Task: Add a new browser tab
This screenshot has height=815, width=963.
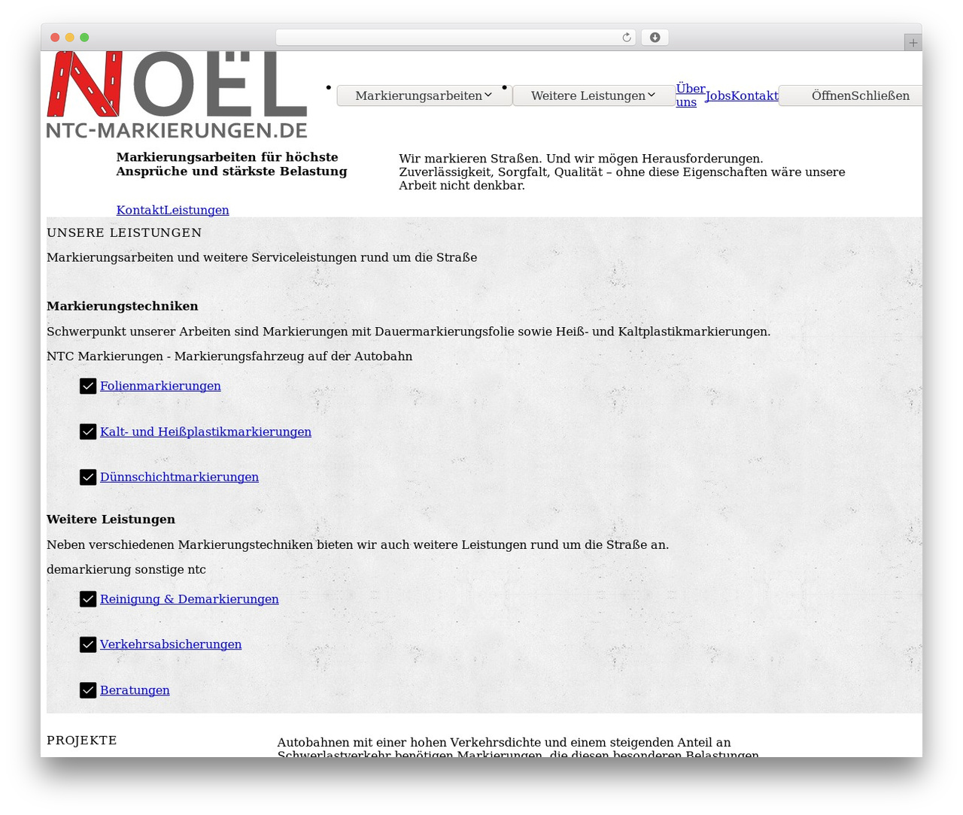Action: click(x=913, y=43)
